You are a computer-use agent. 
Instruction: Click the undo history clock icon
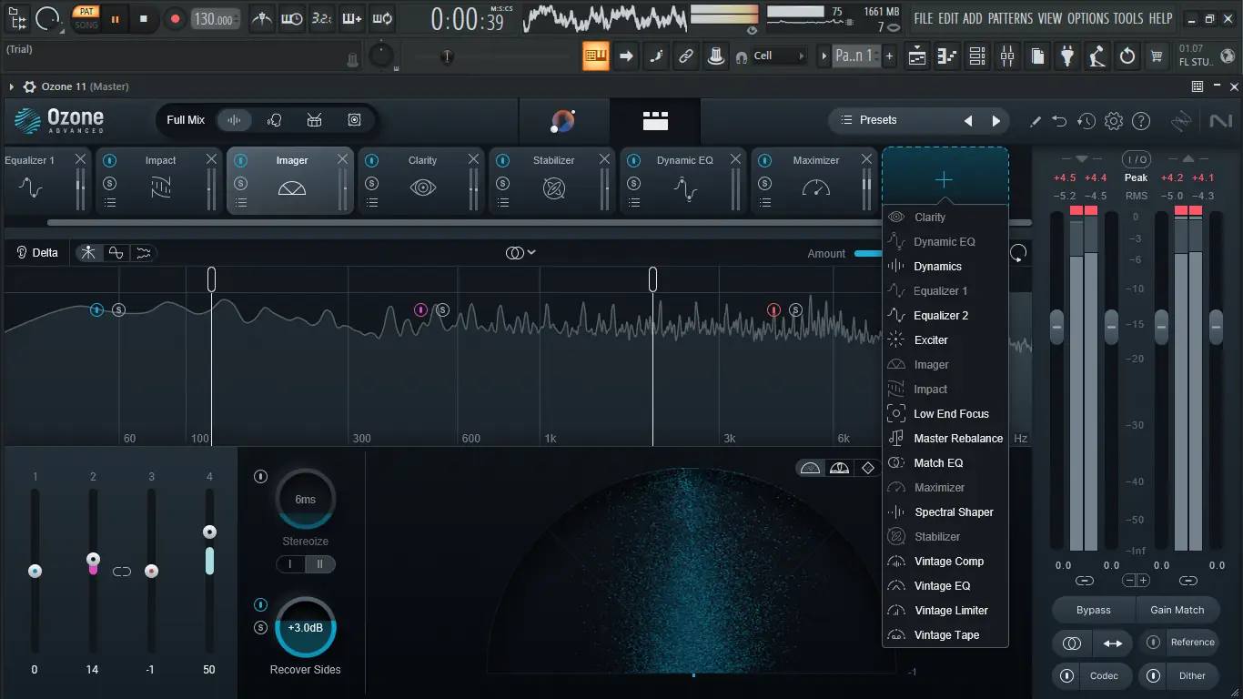(1086, 121)
